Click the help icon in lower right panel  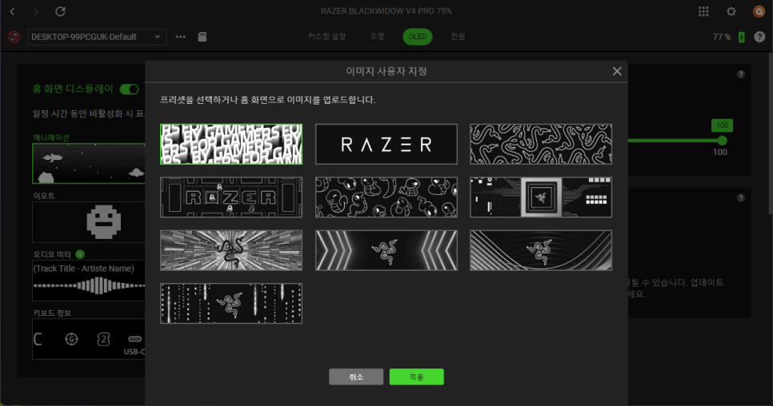pyautogui.click(x=740, y=198)
